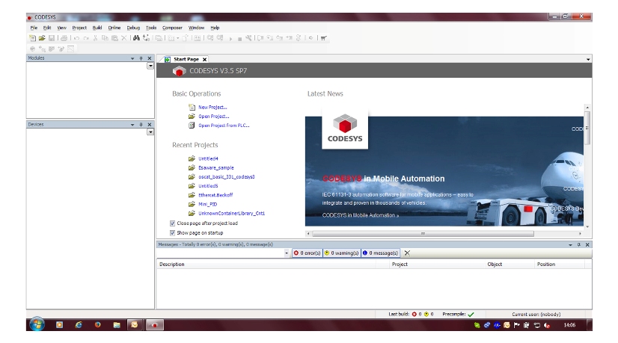Clear messages with the X icon
The width and height of the screenshot is (618, 343).
[407, 253]
